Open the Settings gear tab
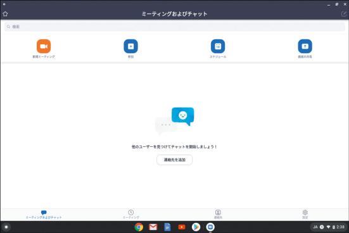The height and width of the screenshot is (233, 349). [305, 215]
